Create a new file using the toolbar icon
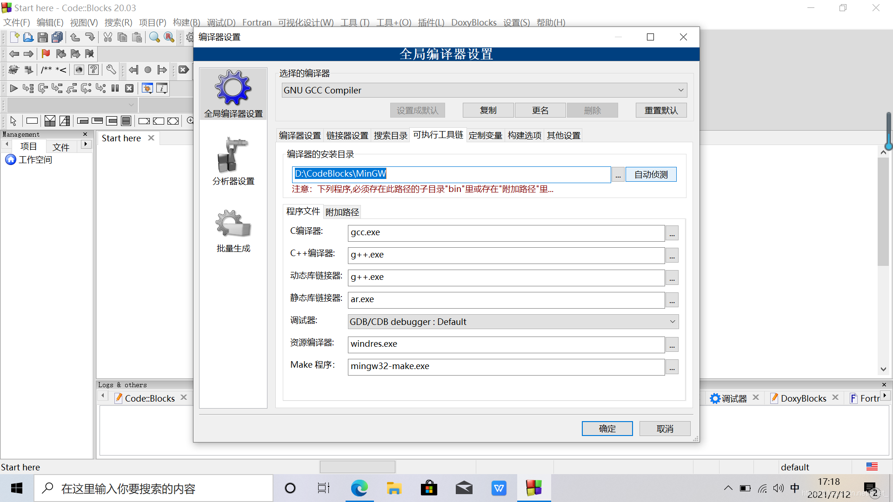This screenshot has height=502, width=893. click(14, 37)
